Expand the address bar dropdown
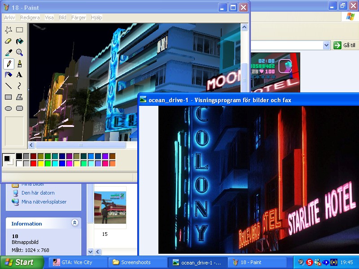 (x=326, y=45)
